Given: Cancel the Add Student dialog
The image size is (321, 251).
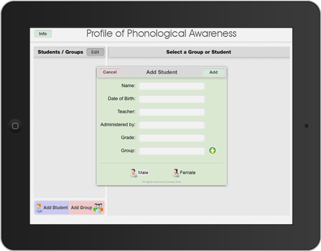Looking at the screenshot, I should (x=110, y=72).
